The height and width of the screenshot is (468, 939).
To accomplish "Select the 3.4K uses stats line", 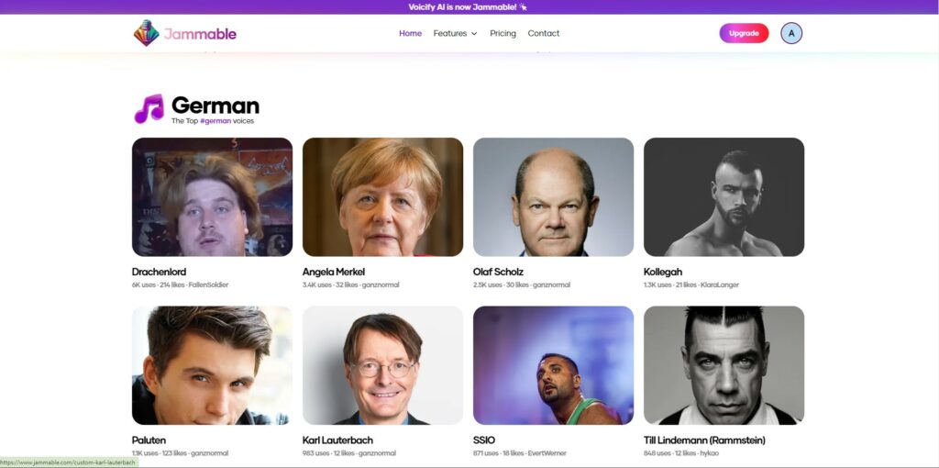I will point(350,284).
